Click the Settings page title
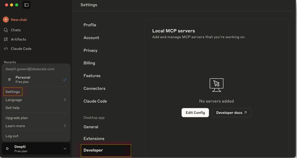297x158 pixels. click(x=89, y=5)
